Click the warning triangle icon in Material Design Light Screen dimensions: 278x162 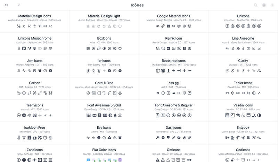109,26
